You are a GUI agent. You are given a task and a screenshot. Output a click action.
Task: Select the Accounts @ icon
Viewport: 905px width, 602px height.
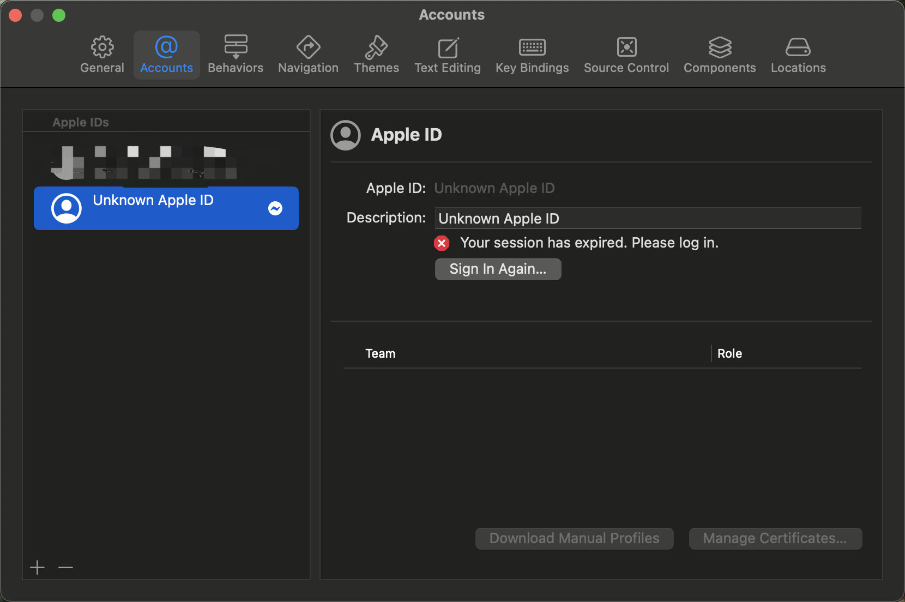(166, 47)
